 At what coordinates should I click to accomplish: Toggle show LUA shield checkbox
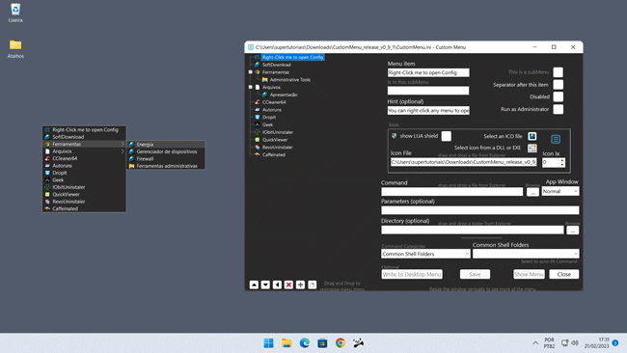click(x=447, y=136)
